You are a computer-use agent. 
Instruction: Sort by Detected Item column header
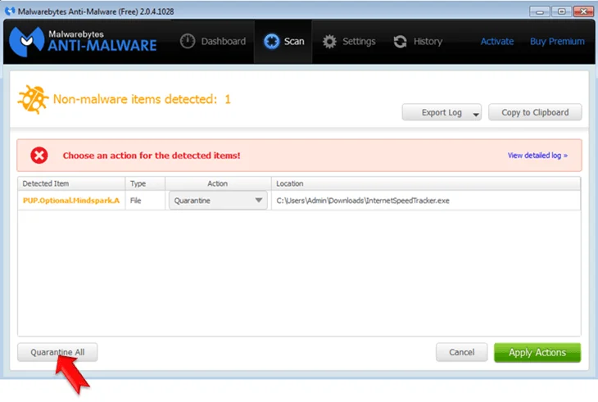tap(71, 183)
